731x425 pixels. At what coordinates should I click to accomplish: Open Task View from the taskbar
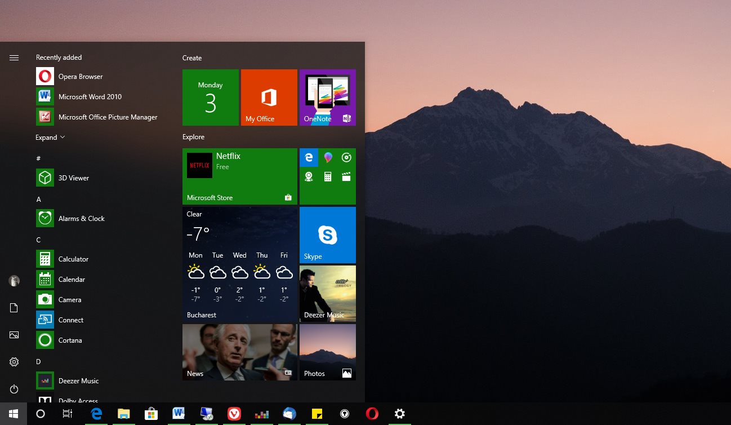pos(68,414)
